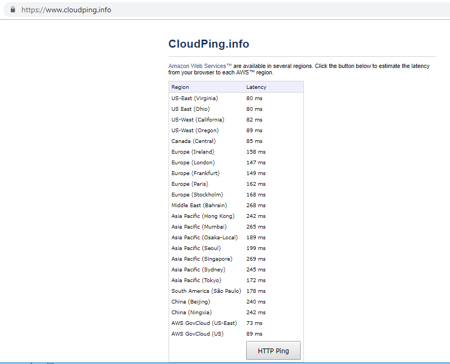Select the Asia Pacific (Mumbai) label
Screen dimensions: 450x364
(x=199, y=227)
